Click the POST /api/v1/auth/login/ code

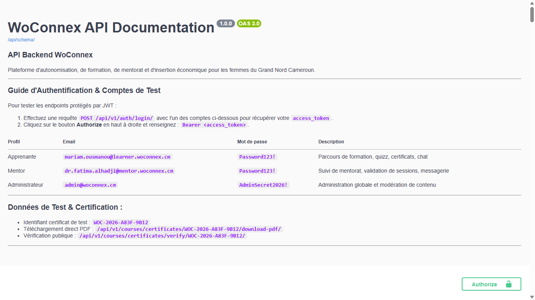117,118
